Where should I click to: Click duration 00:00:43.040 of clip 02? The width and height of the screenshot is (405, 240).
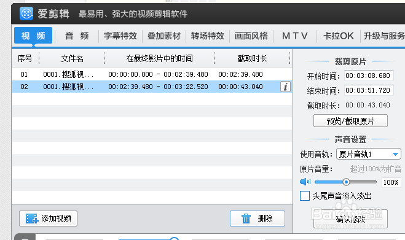[x=240, y=87]
